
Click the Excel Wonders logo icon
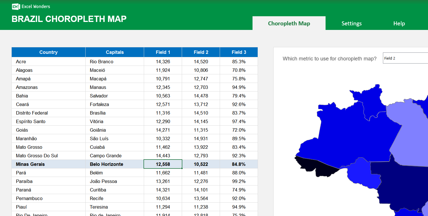(16, 7)
